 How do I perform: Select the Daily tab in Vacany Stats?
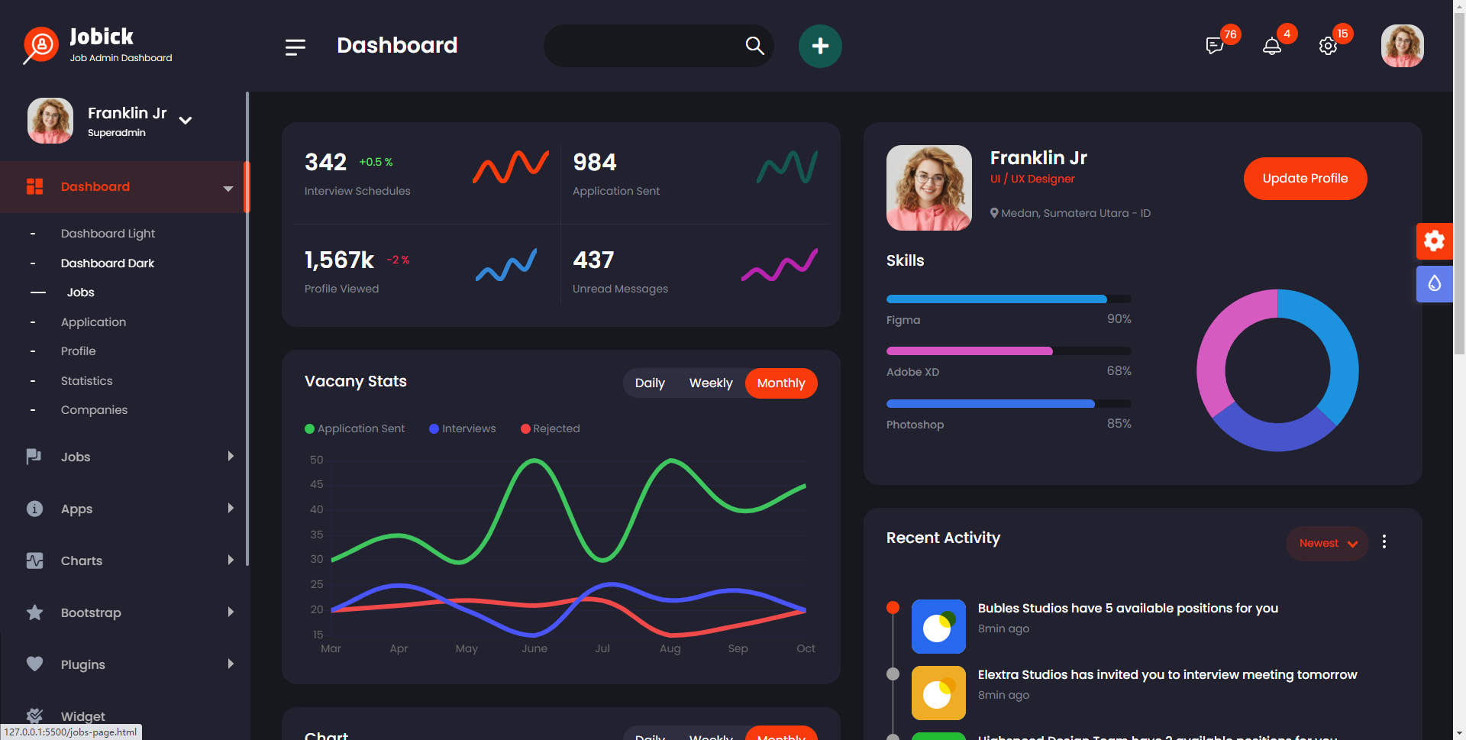(x=650, y=383)
